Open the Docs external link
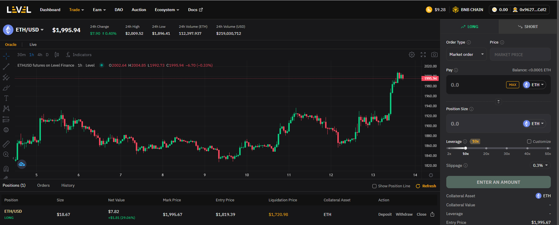Image resolution: width=559 pixels, height=225 pixels. [195, 10]
